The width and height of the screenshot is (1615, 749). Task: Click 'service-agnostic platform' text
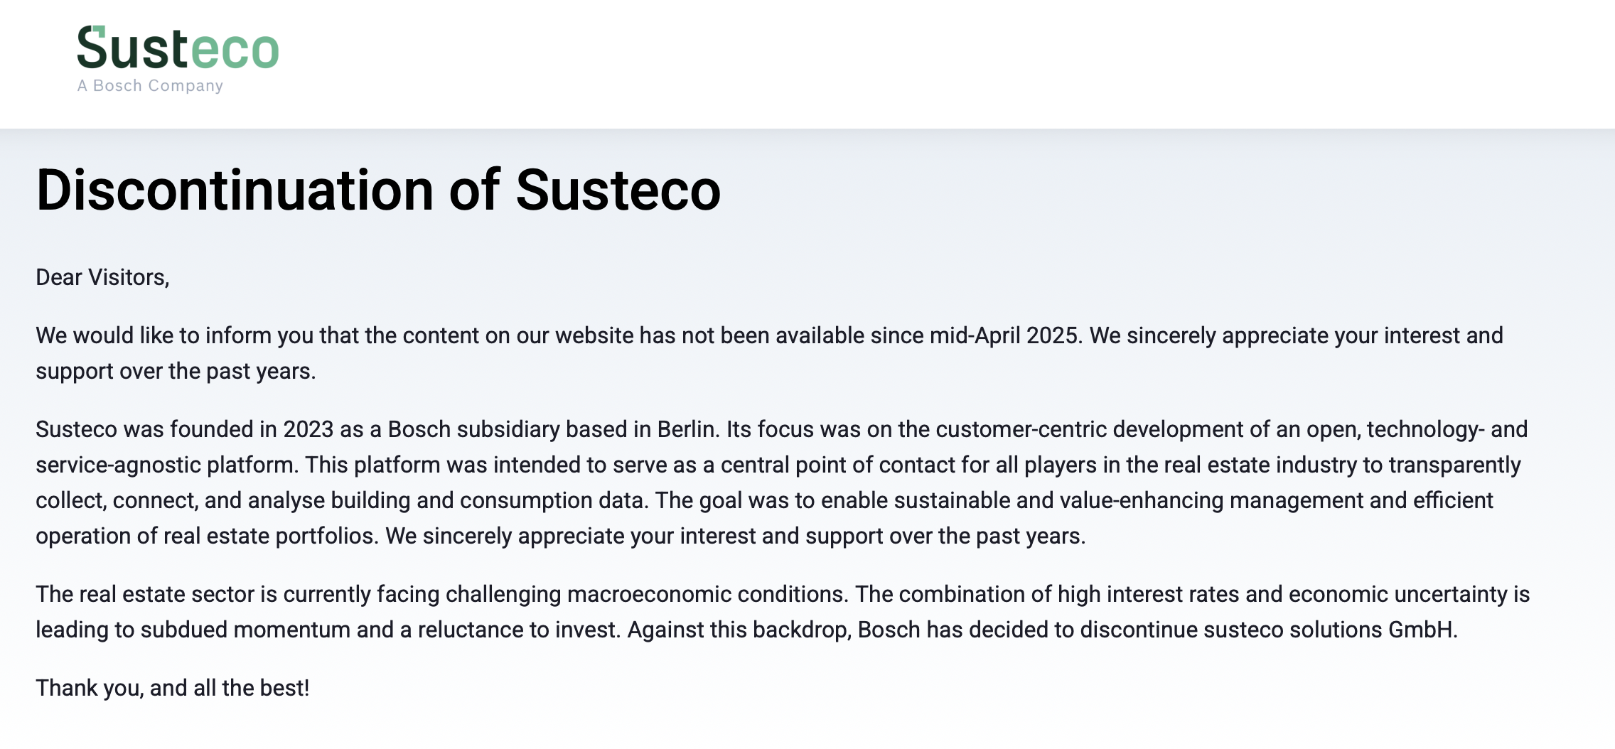(x=166, y=465)
